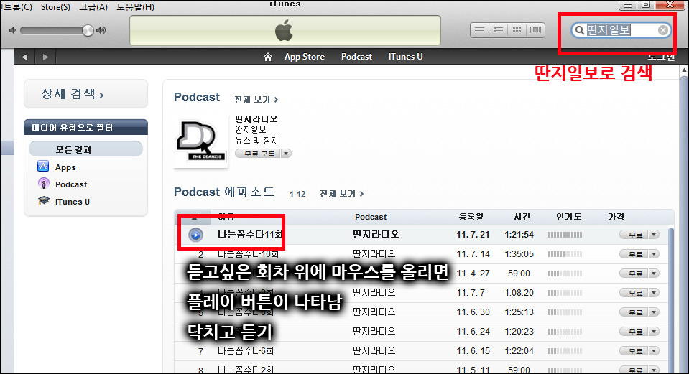Viewport: 689px width, 374px height.
Task: Click duration 1:21:54 in first row
Action: point(519,235)
